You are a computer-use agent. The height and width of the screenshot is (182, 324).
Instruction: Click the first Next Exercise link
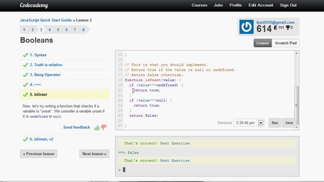coord(175,144)
